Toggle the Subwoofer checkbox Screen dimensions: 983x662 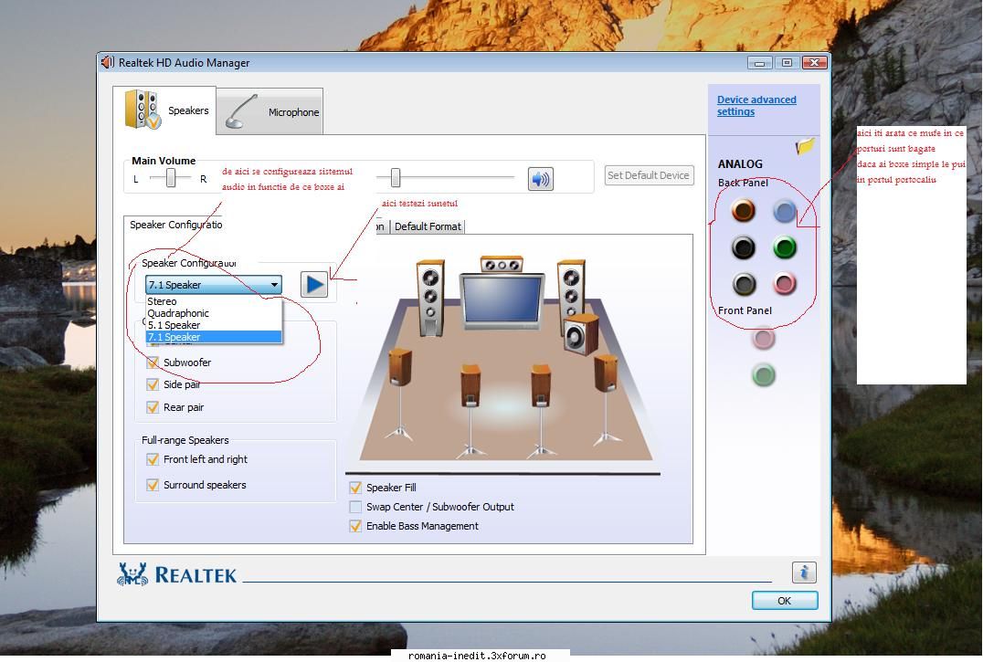point(153,363)
